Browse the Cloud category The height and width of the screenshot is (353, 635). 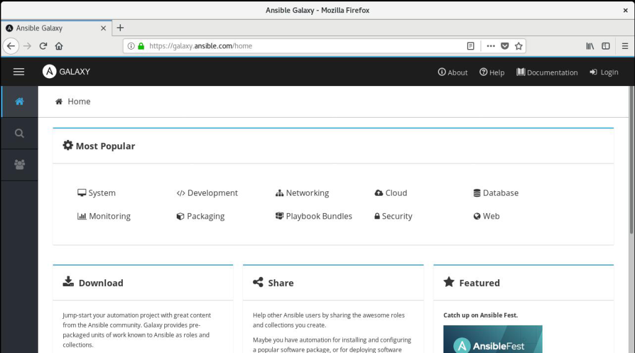[x=391, y=193]
